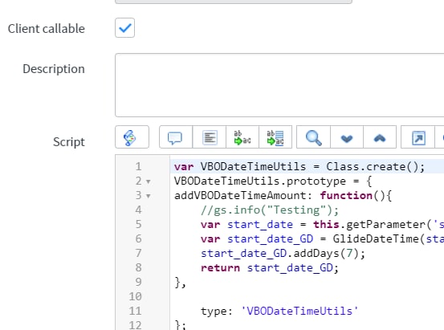Click the format code icon

tap(210, 137)
